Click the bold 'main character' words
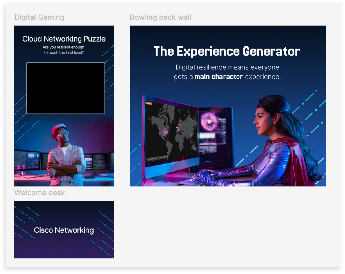Screen dimensions: 345x274 [x=219, y=77]
